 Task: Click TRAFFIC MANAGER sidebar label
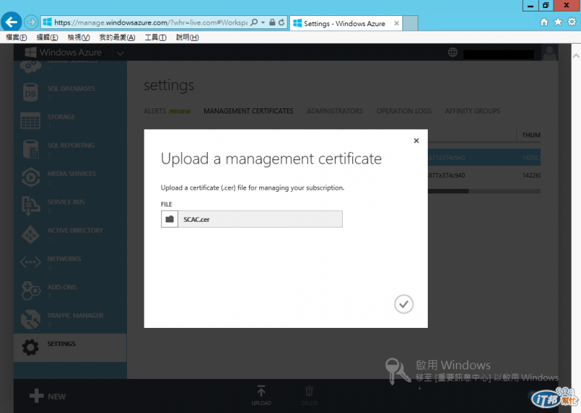tap(76, 316)
